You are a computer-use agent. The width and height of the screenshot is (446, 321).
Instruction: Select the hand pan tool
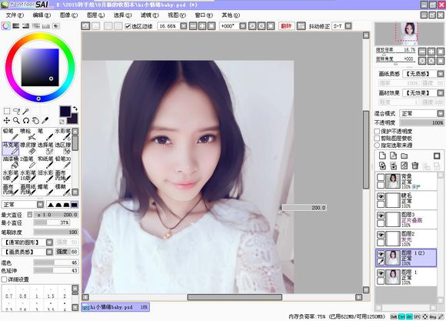click(x=35, y=121)
